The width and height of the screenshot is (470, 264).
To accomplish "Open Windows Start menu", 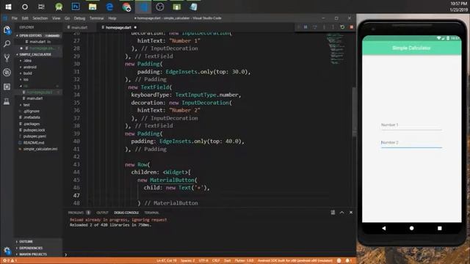I will (x=8, y=7).
